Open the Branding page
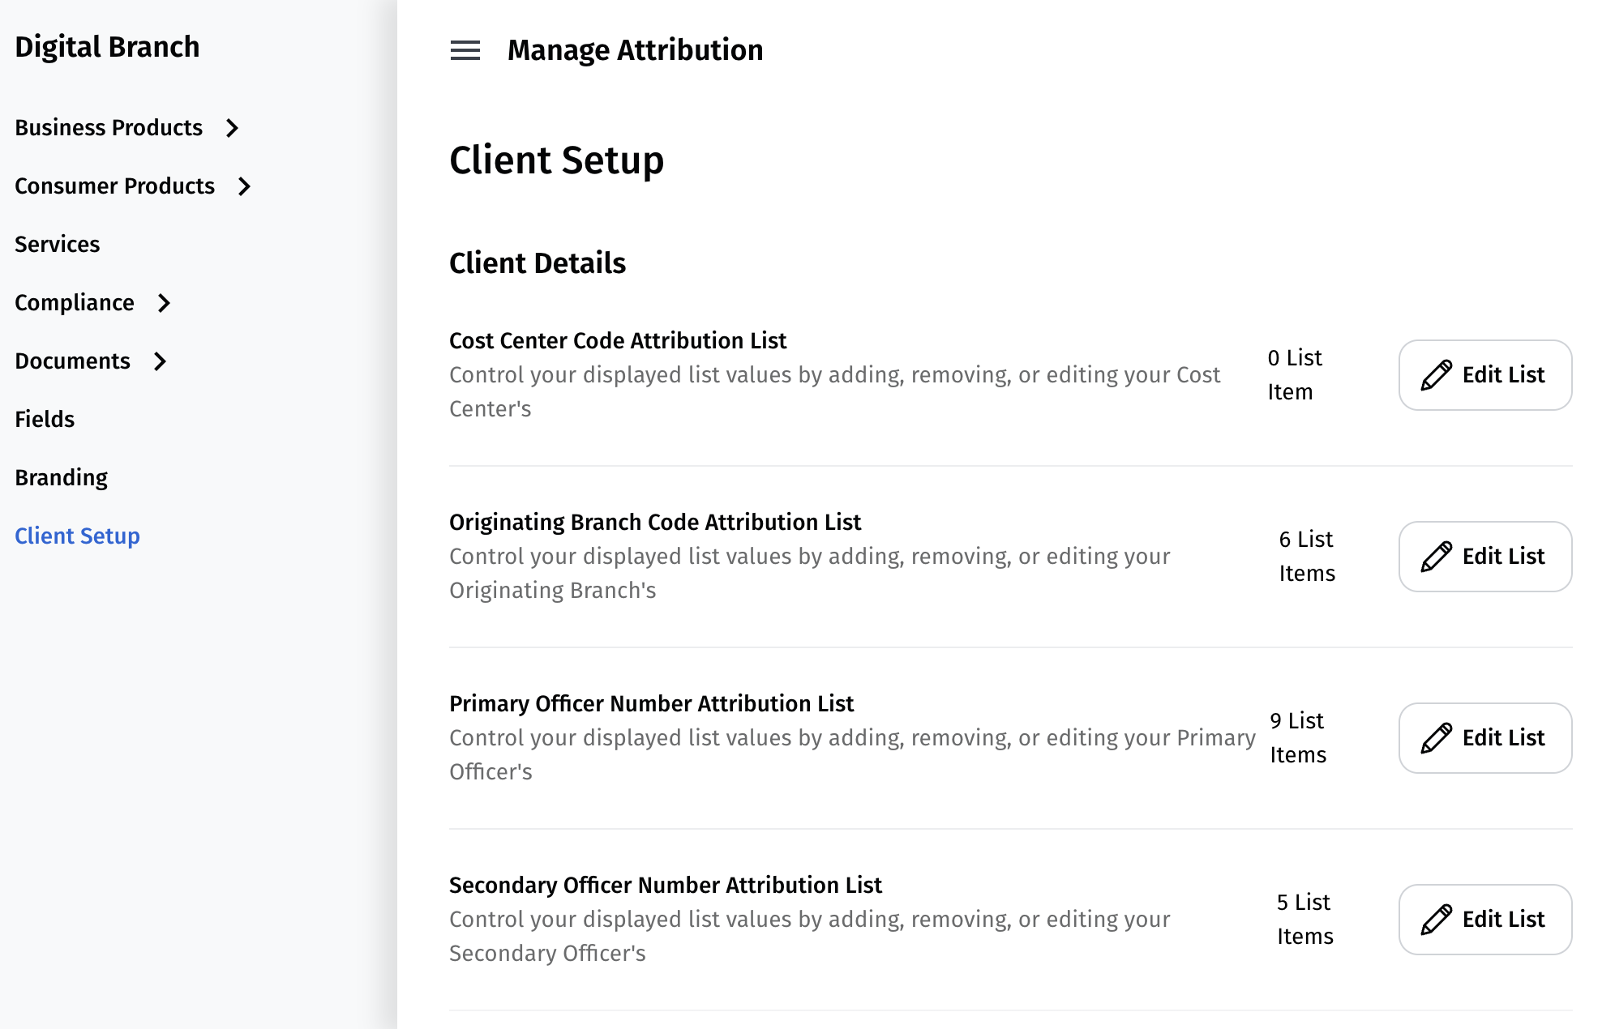The image size is (1615, 1029). click(x=61, y=478)
